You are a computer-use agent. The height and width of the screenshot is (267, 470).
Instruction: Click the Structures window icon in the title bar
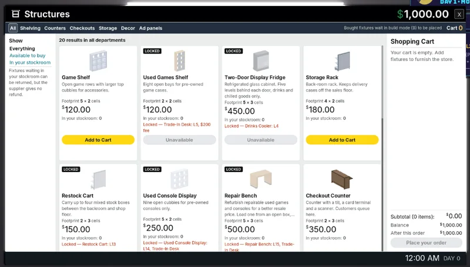pos(16,14)
